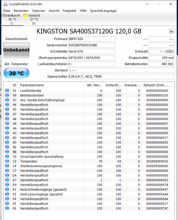Click the Betriebsstunden value 480 Std.
This screenshot has width=178, height=220.
pyautogui.click(x=162, y=64)
